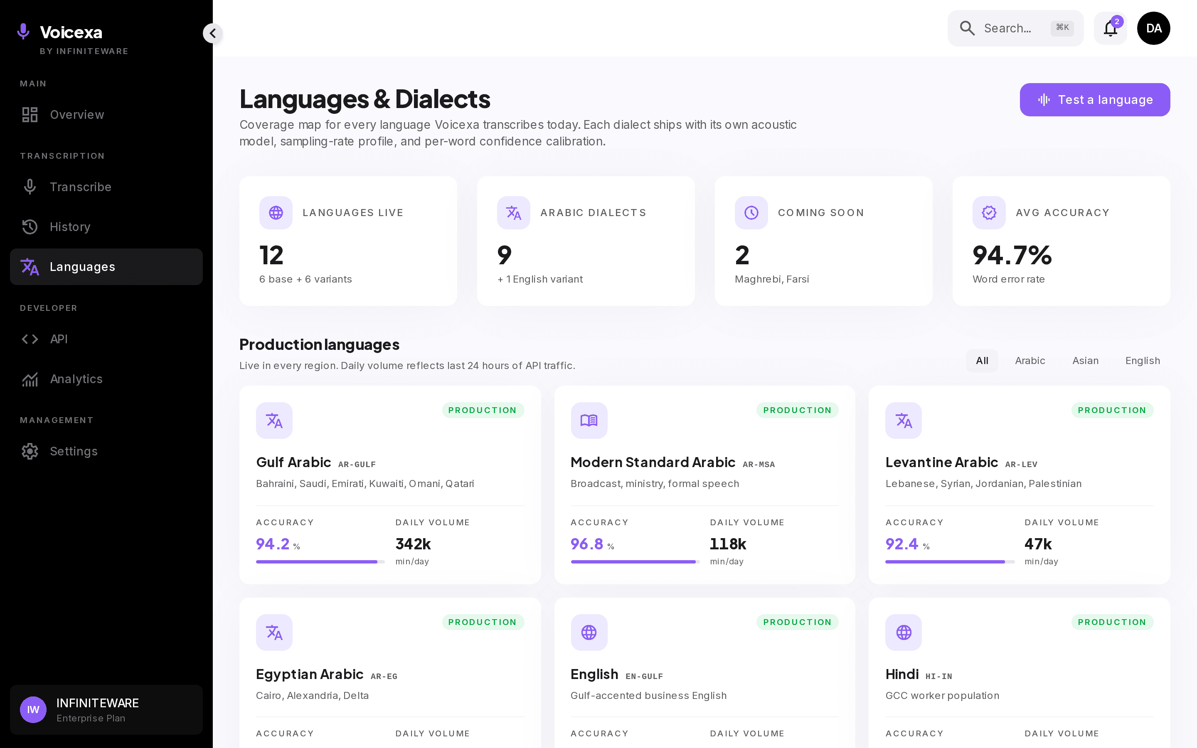Click the 94.7% average accuracy value
This screenshot has height=748, width=1197.
pos(1012,255)
